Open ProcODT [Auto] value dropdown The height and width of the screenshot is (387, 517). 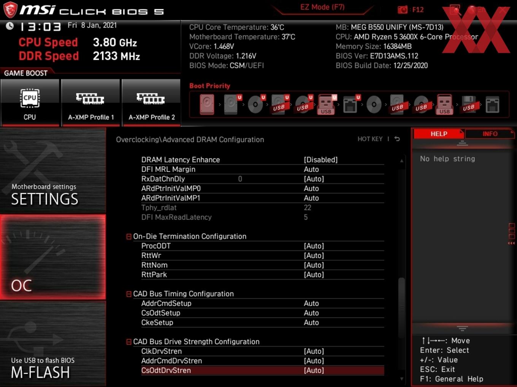[x=314, y=246]
